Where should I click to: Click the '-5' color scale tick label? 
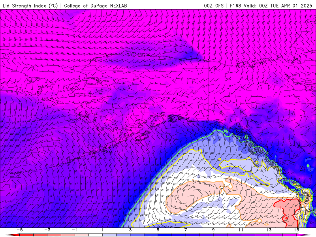point(19,230)
